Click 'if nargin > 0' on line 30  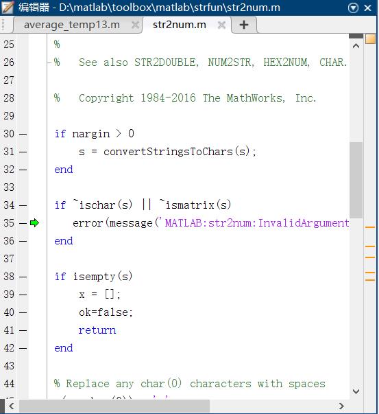(95, 134)
